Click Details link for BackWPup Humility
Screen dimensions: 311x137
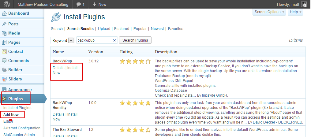point(58,114)
